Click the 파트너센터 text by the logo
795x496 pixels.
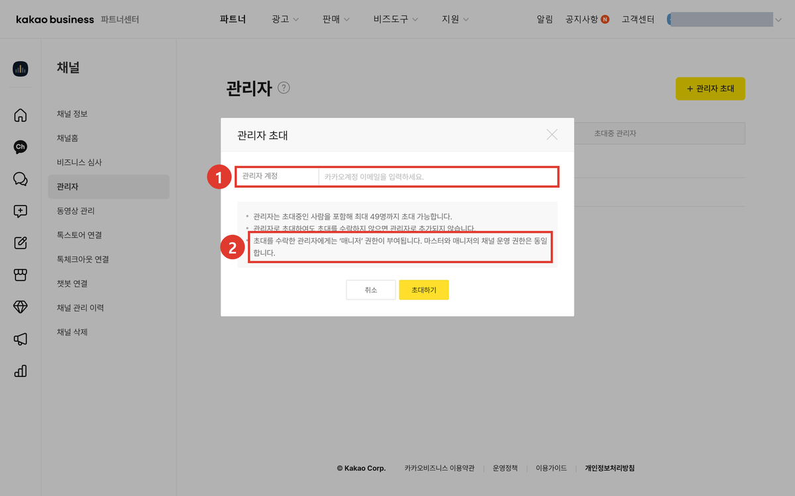120,19
